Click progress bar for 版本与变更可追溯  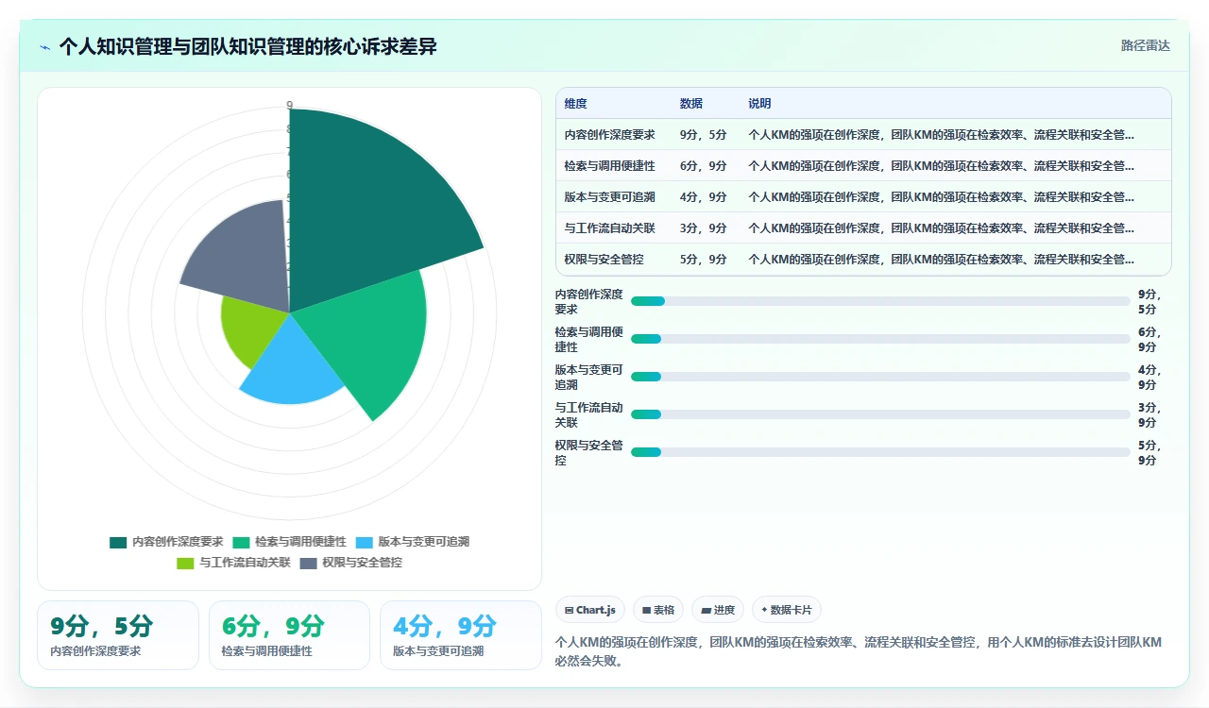pos(880,377)
